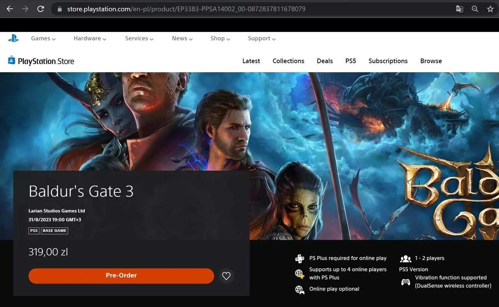This screenshot has height=307, width=499.
Task: Bookmark this page with the star icon
Action: coord(490,9)
